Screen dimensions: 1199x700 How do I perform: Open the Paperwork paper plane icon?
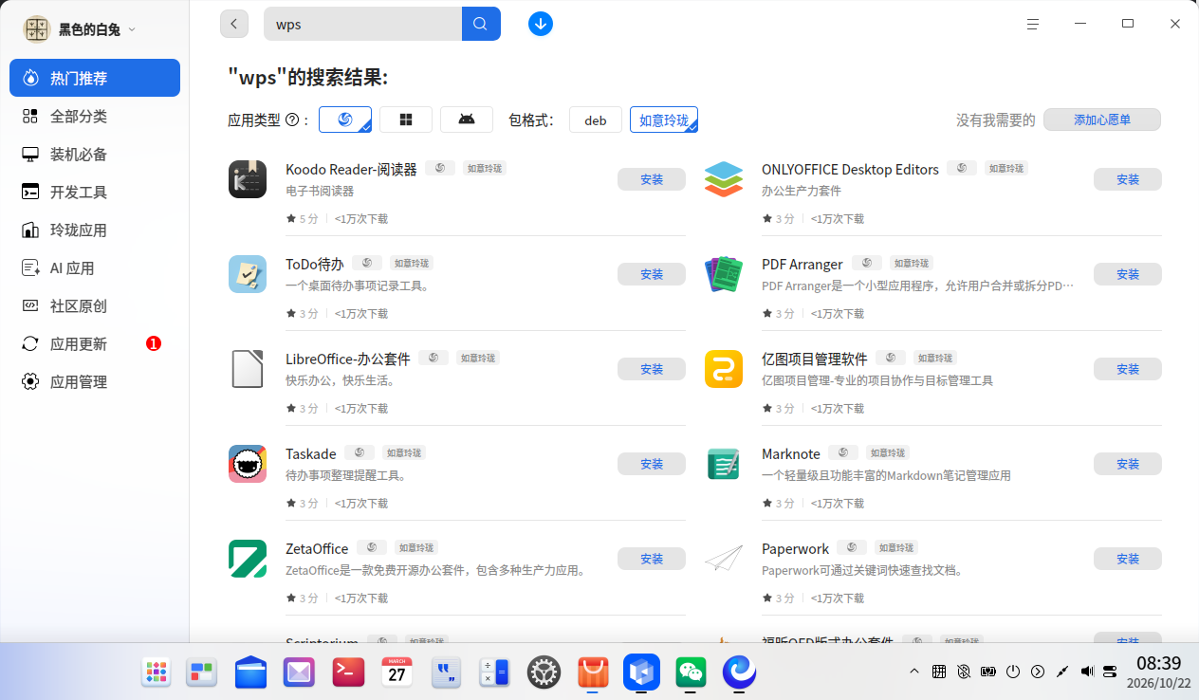pyautogui.click(x=724, y=559)
